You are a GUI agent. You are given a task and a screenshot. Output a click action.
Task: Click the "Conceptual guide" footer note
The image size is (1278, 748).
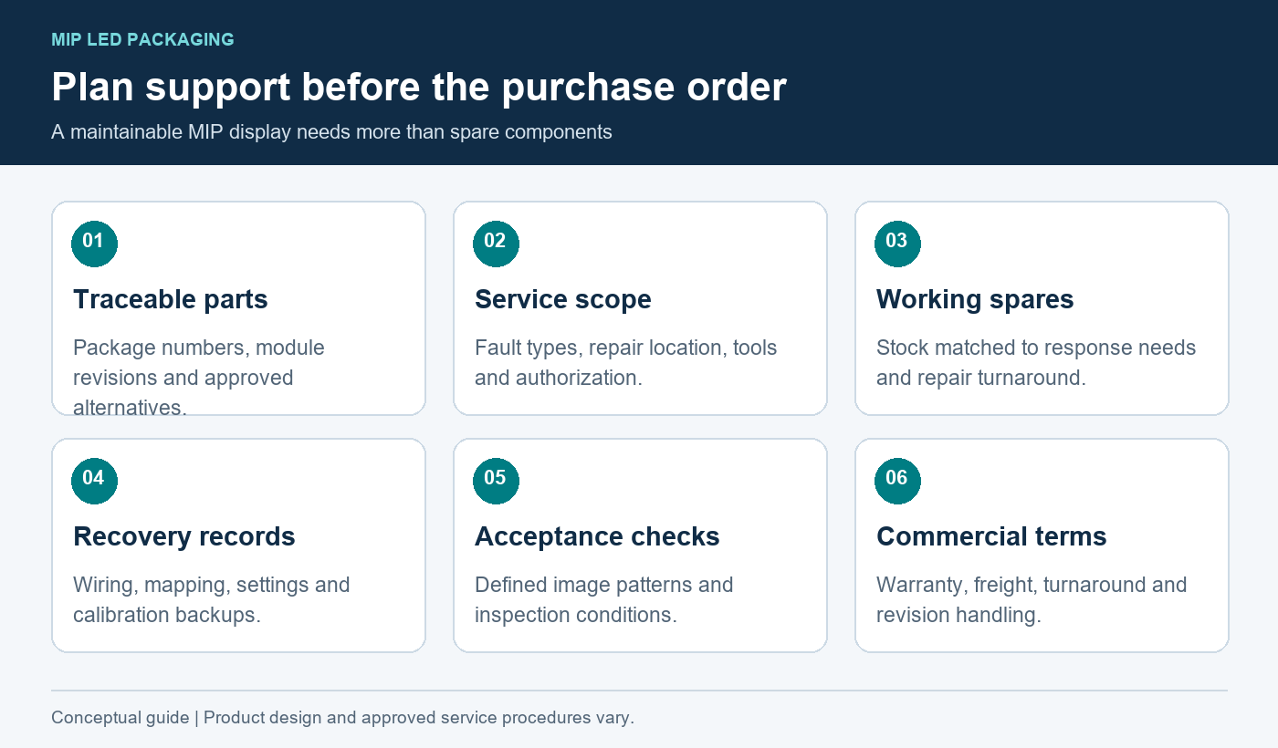pyautogui.click(x=342, y=718)
